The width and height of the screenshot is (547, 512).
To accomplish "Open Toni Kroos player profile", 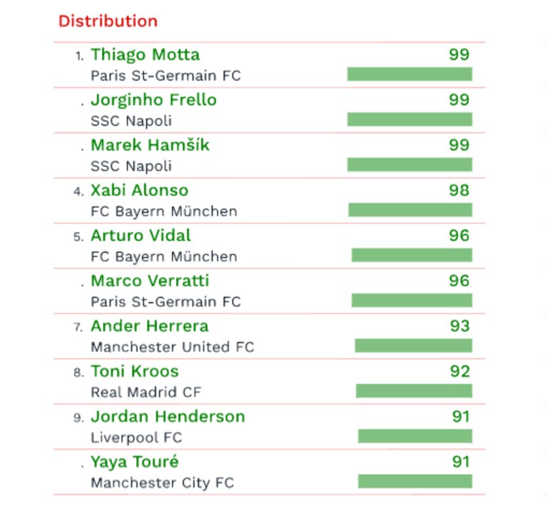I will point(135,371).
